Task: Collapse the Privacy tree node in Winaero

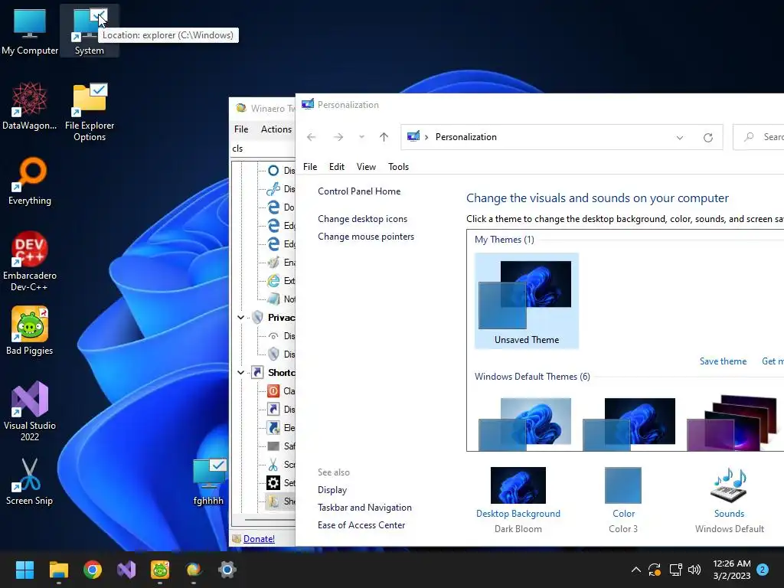Action: (x=240, y=318)
